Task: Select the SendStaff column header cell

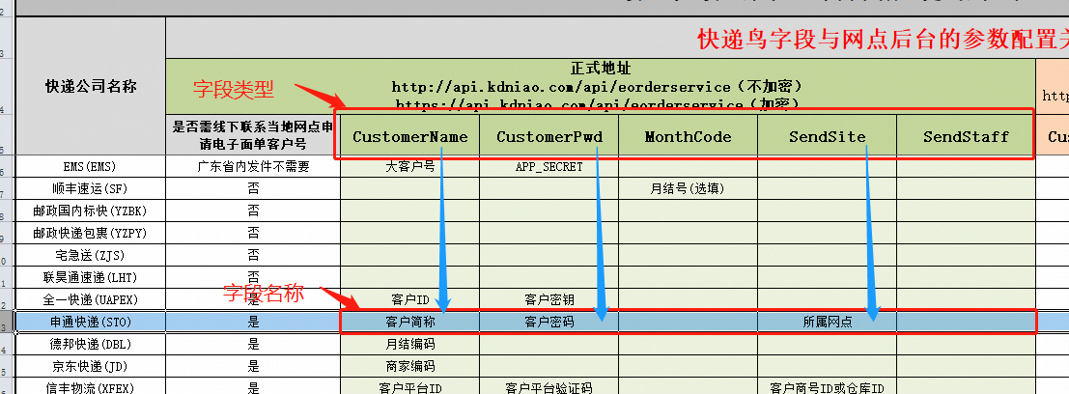Action: click(966, 136)
